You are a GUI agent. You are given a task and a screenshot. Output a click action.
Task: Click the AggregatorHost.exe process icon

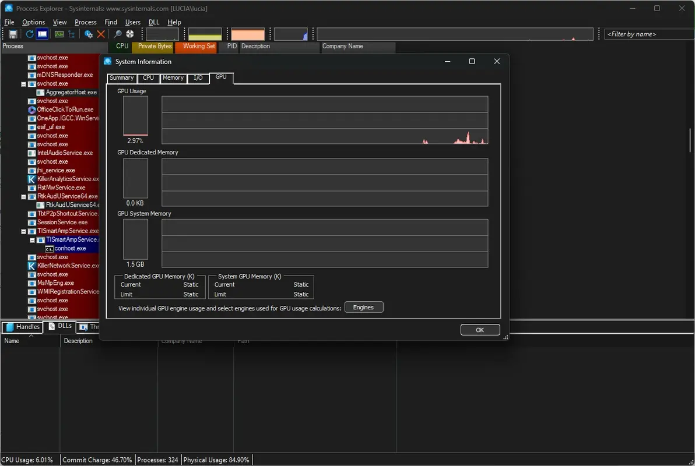tap(40, 93)
